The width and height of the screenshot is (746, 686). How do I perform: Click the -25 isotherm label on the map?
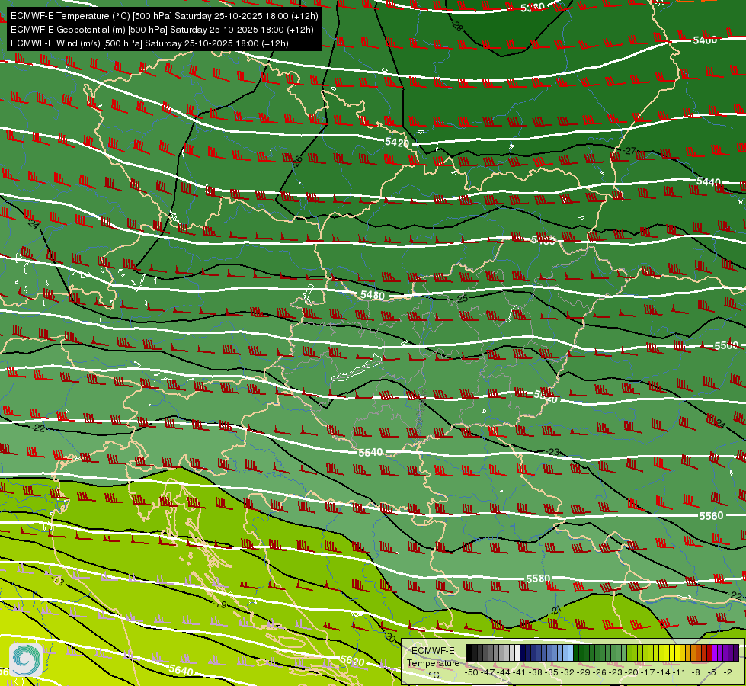(x=462, y=299)
